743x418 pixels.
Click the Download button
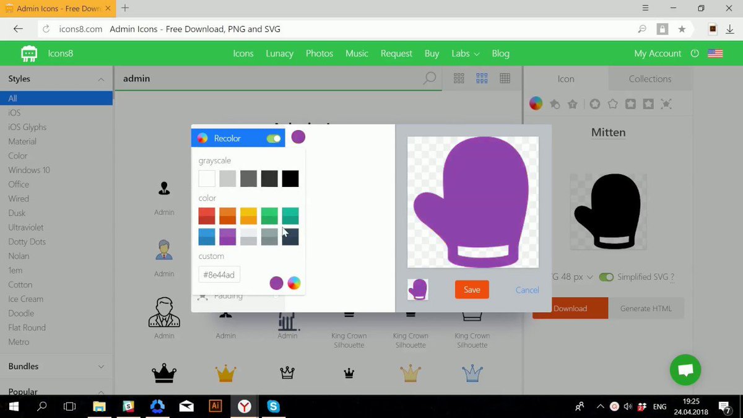click(x=570, y=308)
